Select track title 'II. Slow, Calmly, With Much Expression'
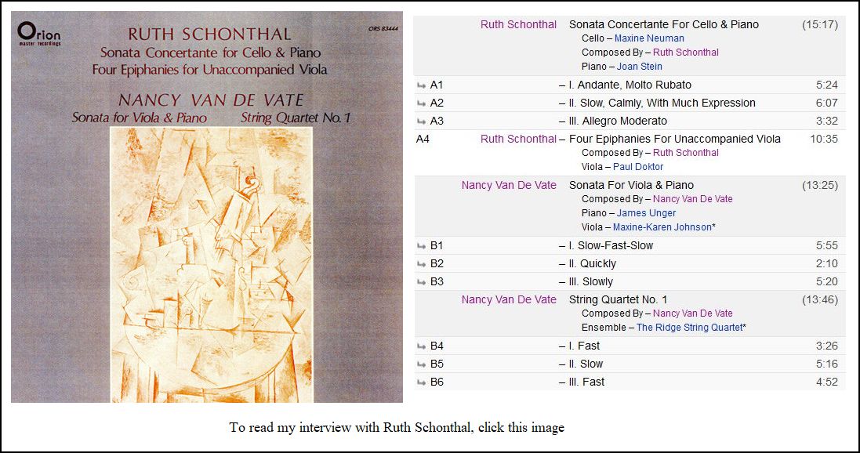The height and width of the screenshot is (453, 860). pos(662,103)
